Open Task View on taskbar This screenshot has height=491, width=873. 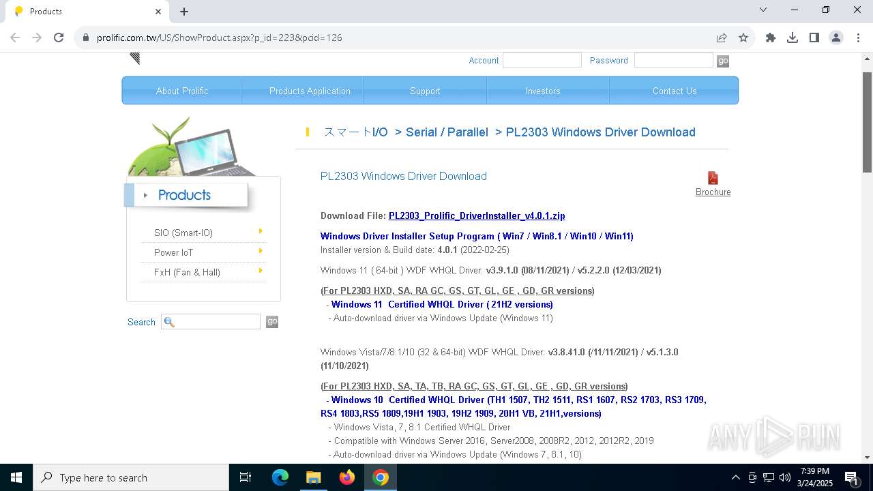click(246, 477)
